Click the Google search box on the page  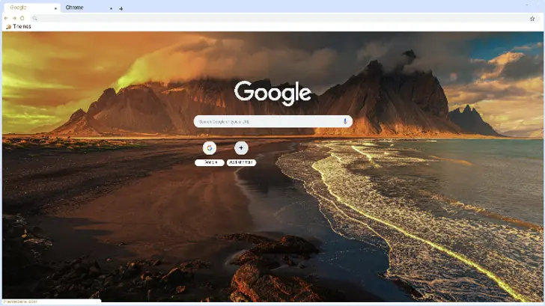[266, 121]
